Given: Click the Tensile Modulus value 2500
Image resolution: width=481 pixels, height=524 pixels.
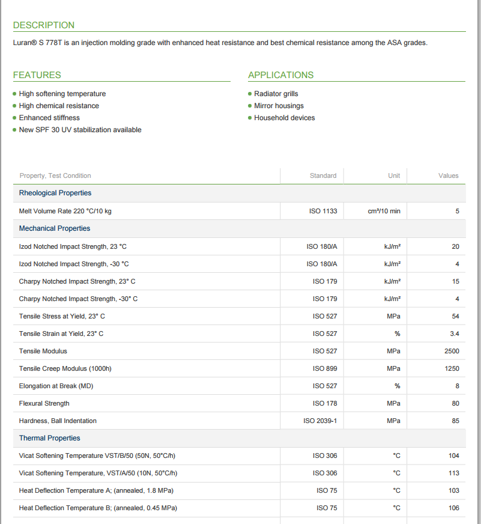Looking at the screenshot, I should 452,351.
